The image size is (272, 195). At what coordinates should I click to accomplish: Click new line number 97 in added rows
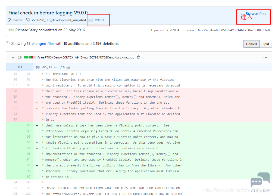coord(29,177)
